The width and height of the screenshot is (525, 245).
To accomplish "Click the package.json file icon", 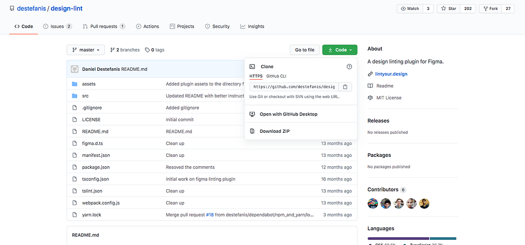I will click(x=75, y=167).
